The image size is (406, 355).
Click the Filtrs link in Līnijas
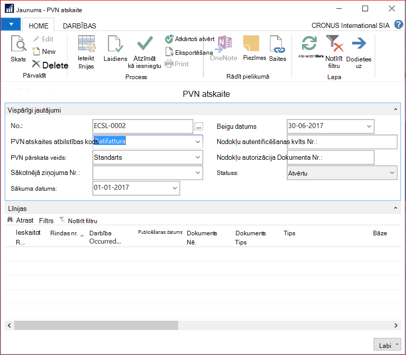pyautogui.click(x=46, y=221)
